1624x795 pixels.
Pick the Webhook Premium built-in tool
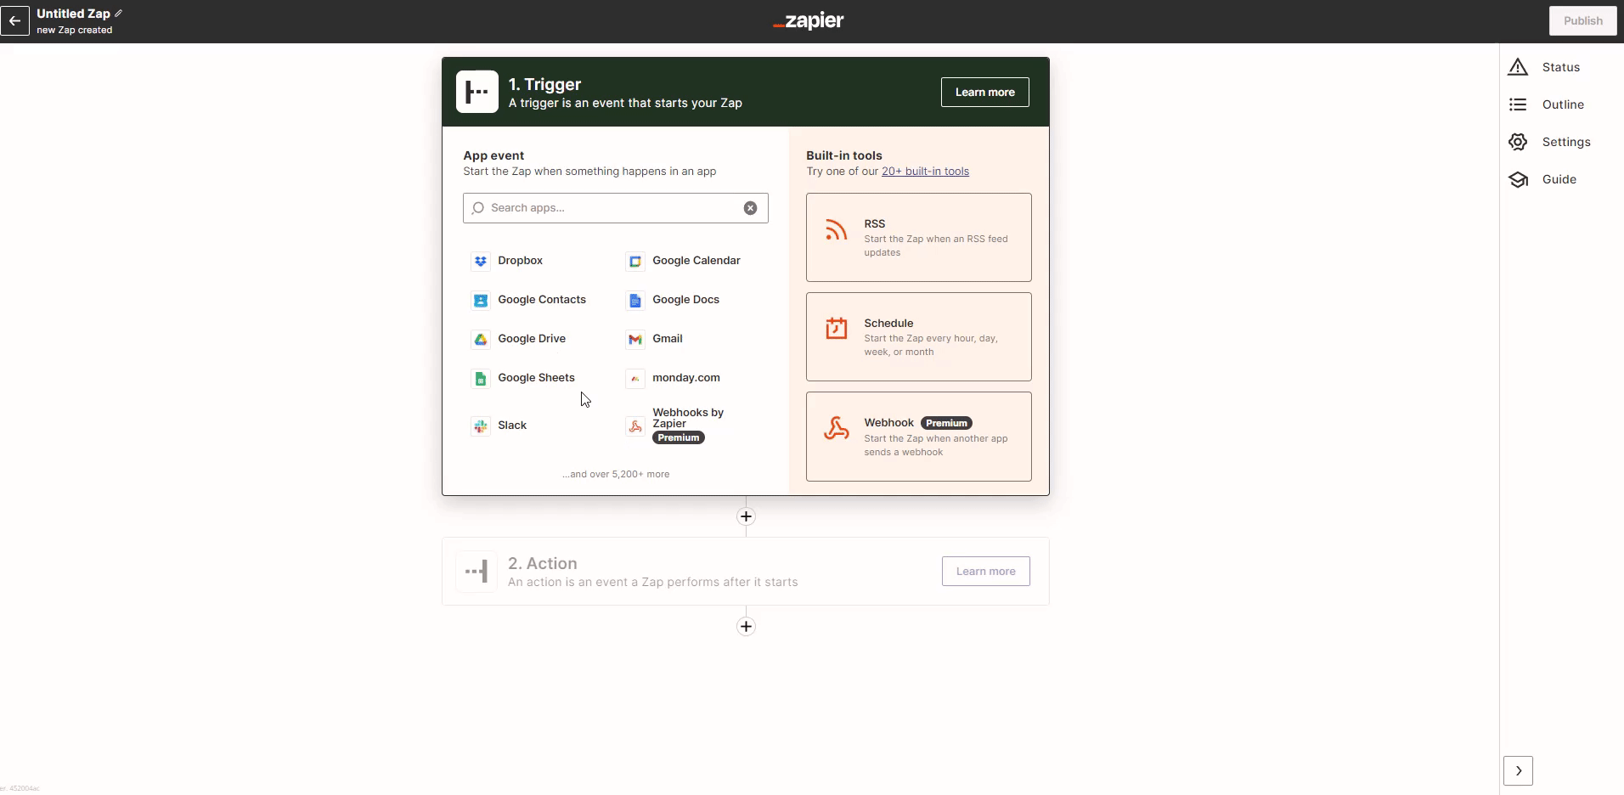918,437
